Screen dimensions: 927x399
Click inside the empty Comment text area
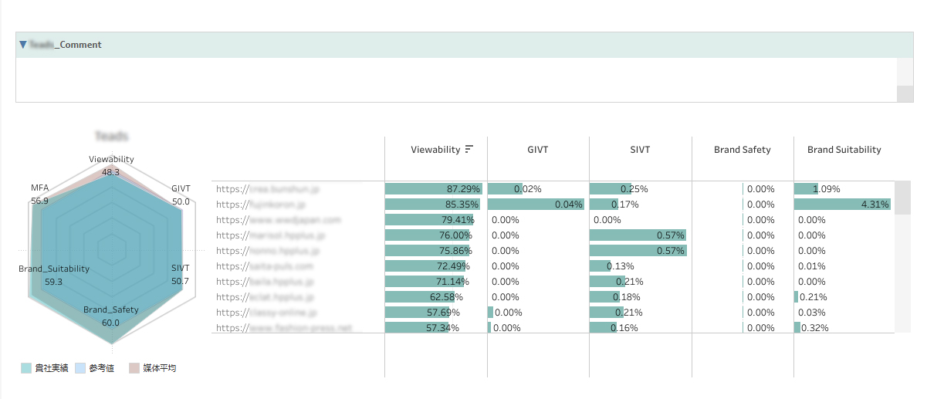tap(455, 79)
